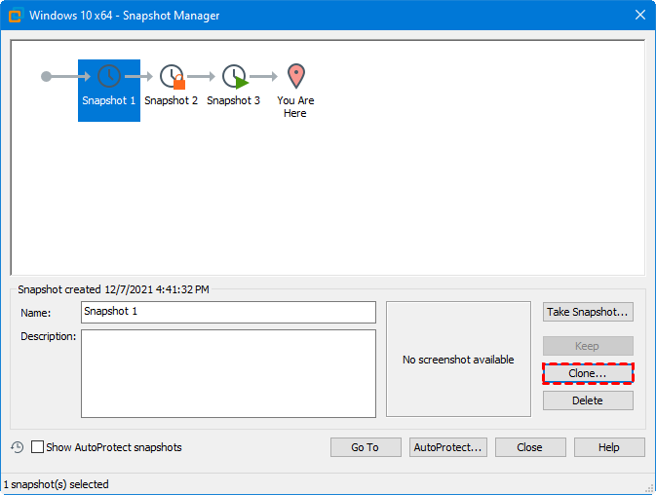Click the '1 snapshot(s) selected' status text

pyautogui.click(x=57, y=484)
